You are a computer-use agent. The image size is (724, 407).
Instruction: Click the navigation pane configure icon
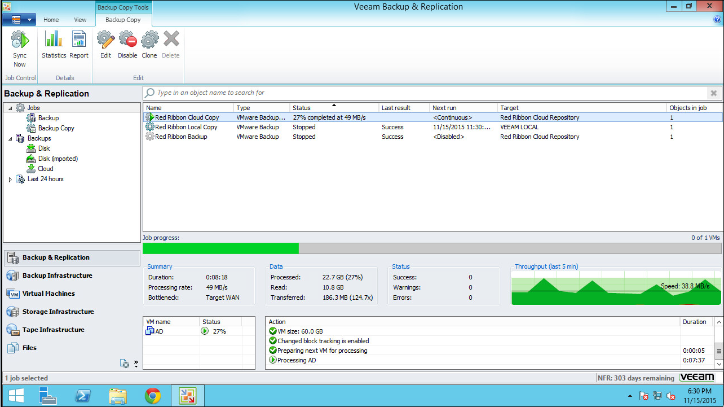click(125, 364)
